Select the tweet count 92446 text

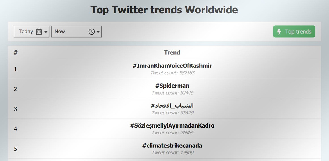pyautogui.click(x=172, y=93)
